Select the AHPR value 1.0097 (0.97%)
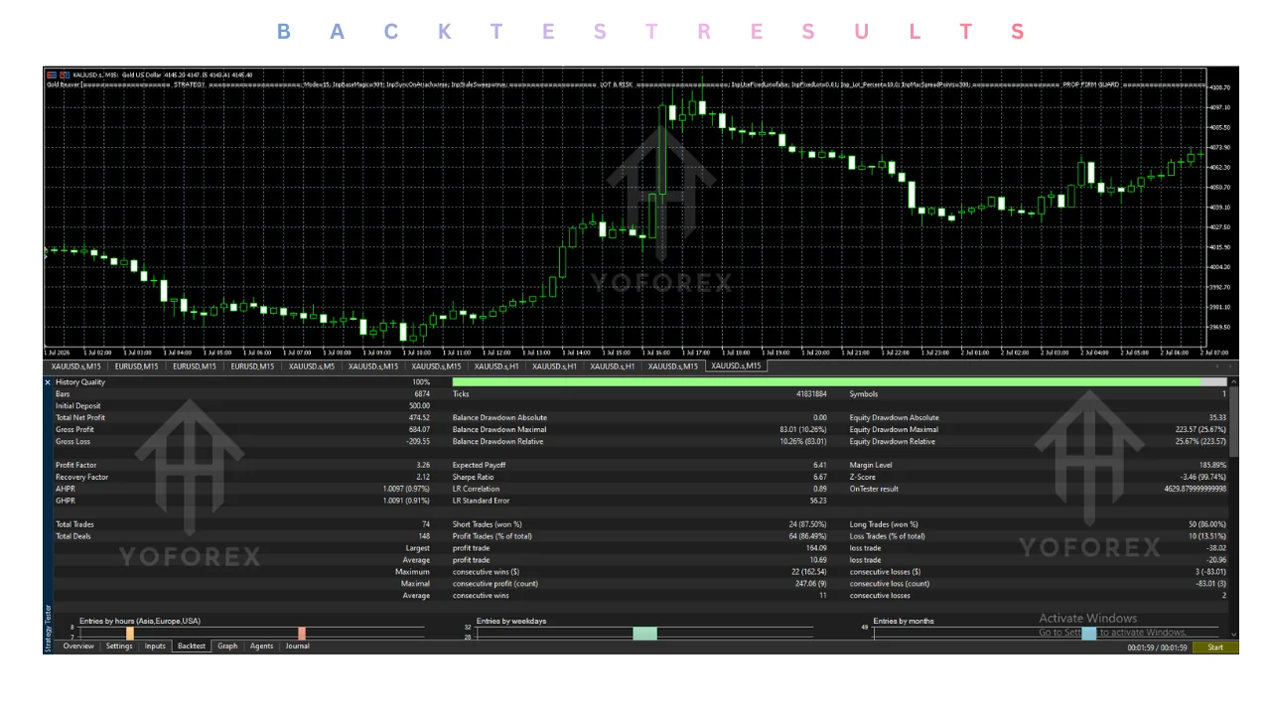 point(406,490)
